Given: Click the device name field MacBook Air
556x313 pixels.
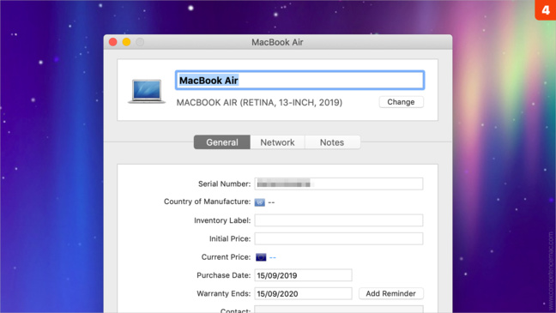Looking at the screenshot, I should click(299, 80).
